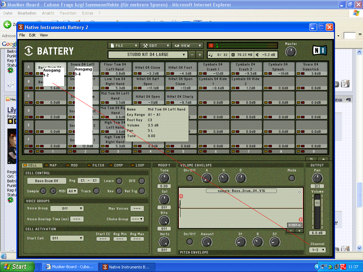Toggle the DFD button

142,181
